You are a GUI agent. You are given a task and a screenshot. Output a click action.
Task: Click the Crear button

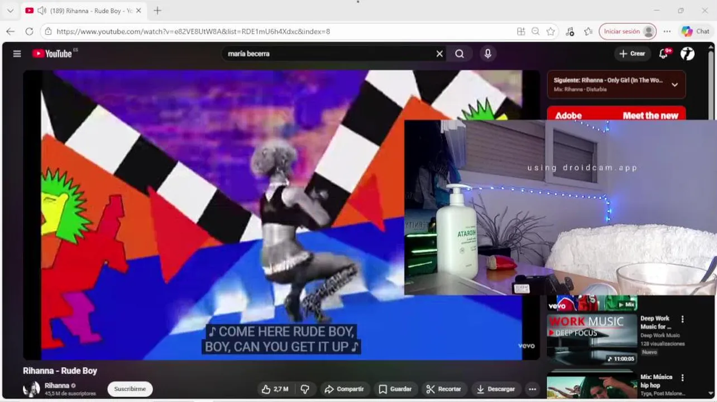[x=632, y=54]
